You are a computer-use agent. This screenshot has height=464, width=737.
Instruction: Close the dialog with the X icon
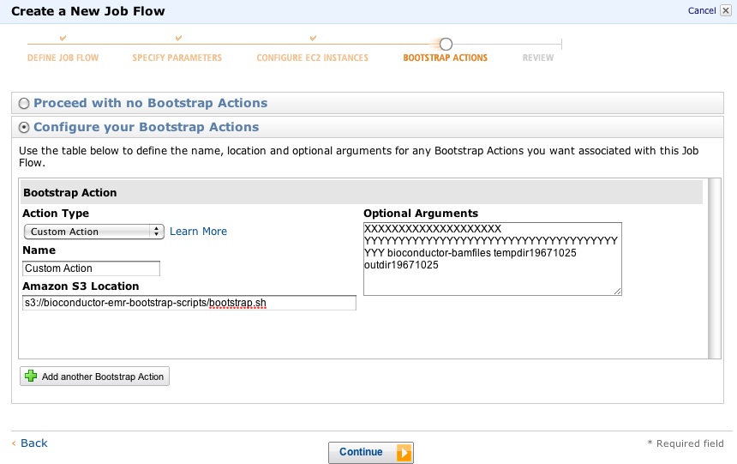click(726, 10)
